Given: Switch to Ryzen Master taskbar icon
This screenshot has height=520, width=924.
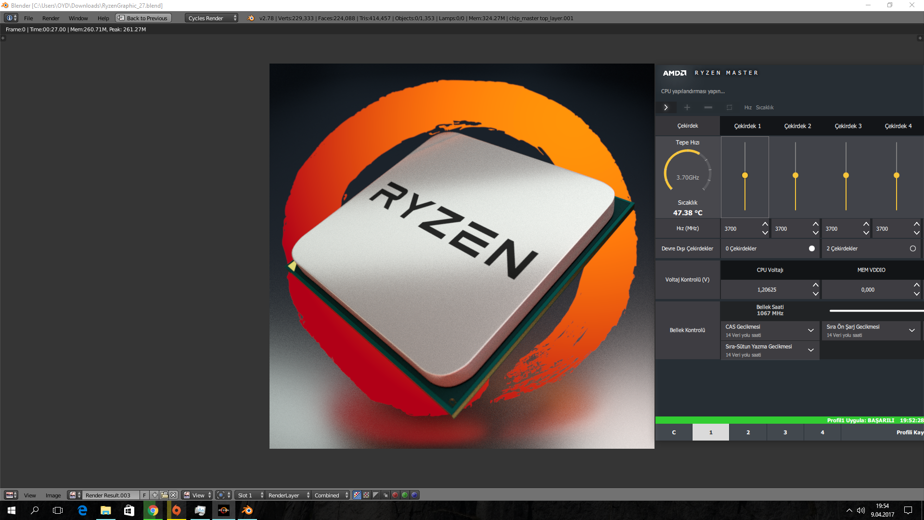Looking at the screenshot, I should pyautogui.click(x=223, y=510).
